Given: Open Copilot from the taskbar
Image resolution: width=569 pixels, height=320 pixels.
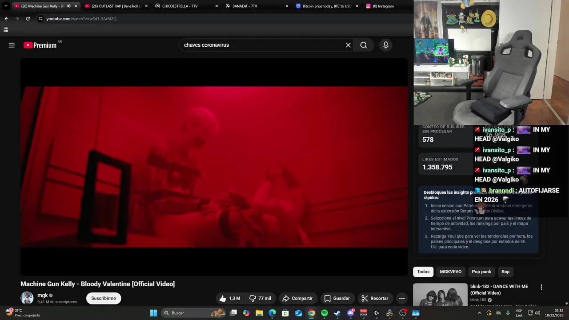Looking at the screenshot, I should [246, 313].
